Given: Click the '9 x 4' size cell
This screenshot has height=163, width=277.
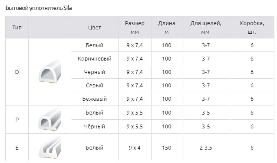Looking at the screenshot, I should [x=135, y=147].
